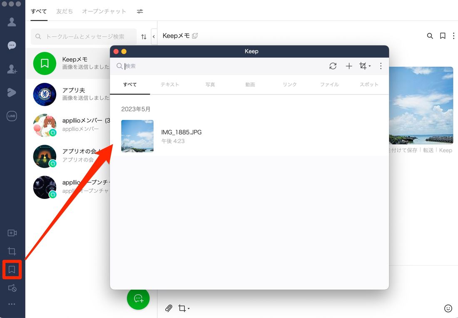Image resolution: width=458 pixels, height=318 pixels.
Task: Click the notification-off icon in sidebar
Action: (12, 288)
